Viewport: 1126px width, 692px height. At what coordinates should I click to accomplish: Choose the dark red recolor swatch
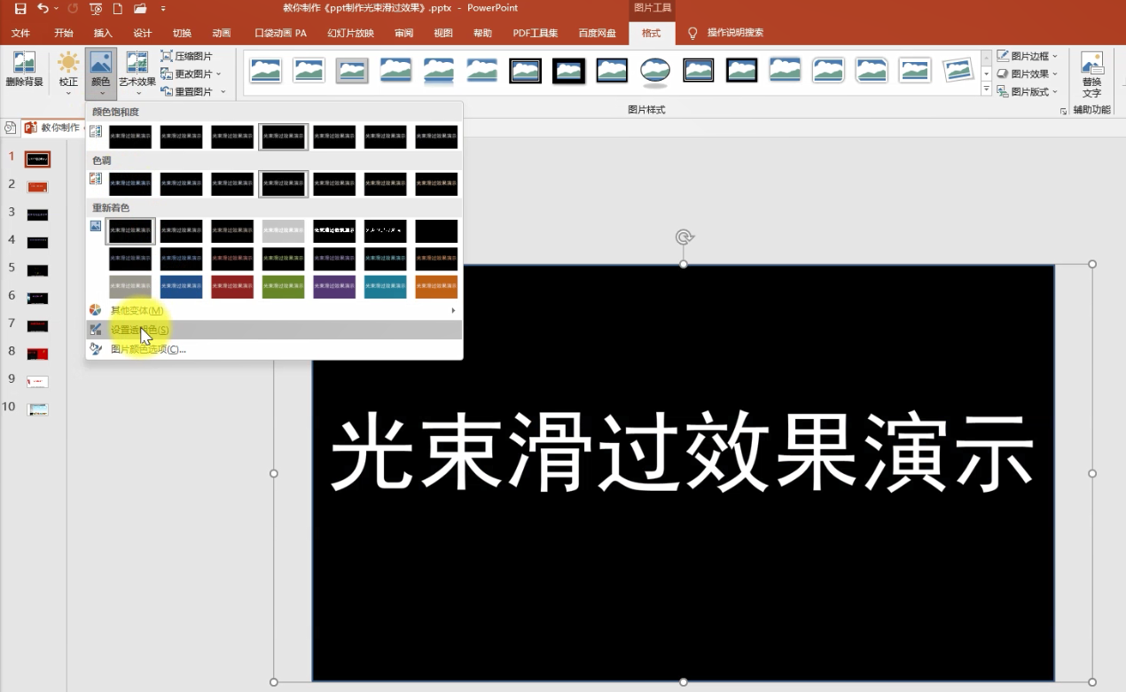232,286
